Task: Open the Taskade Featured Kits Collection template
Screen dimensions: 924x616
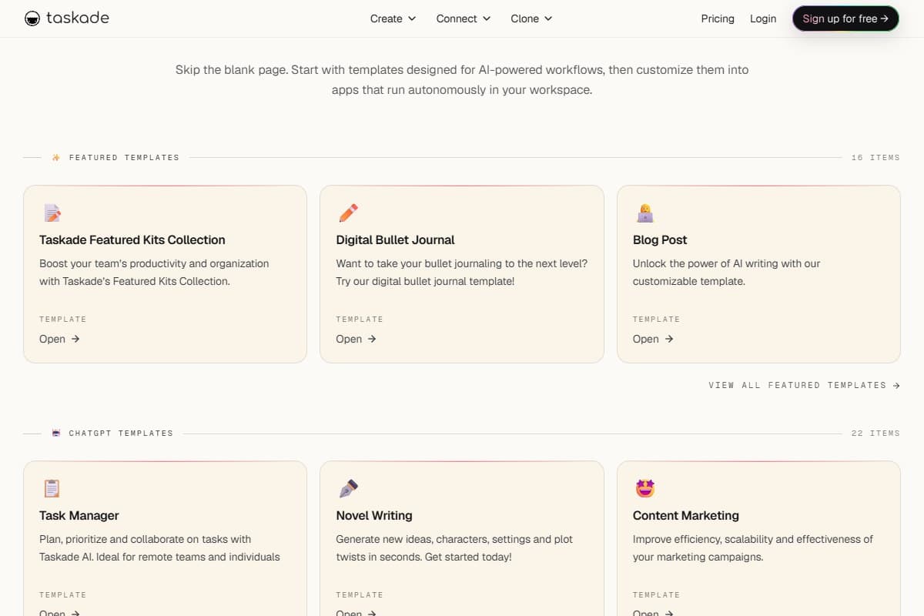Action: pyautogui.click(x=59, y=339)
